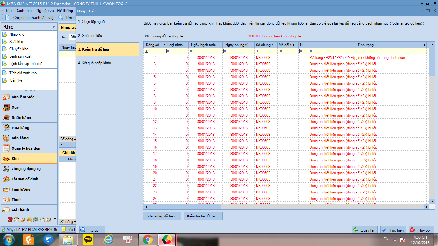
Task: Go to step 2. Ghép dữ liệu
Action: [108, 36]
